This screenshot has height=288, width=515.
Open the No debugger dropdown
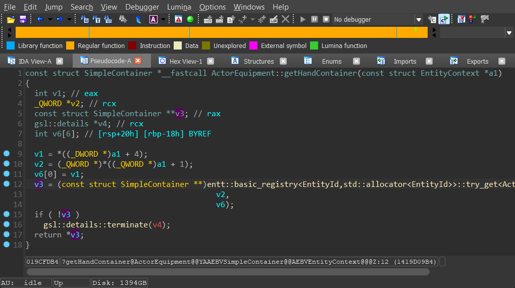click(418, 20)
